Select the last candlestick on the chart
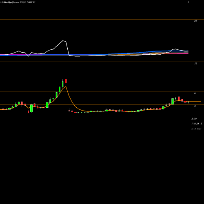Image resolution: width=204 pixels, height=204 pixels. point(188,102)
